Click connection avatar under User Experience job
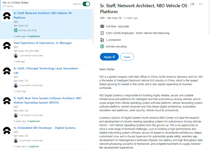Image resolution: width=210 pixels, height=152 pixels. pos(16,56)
